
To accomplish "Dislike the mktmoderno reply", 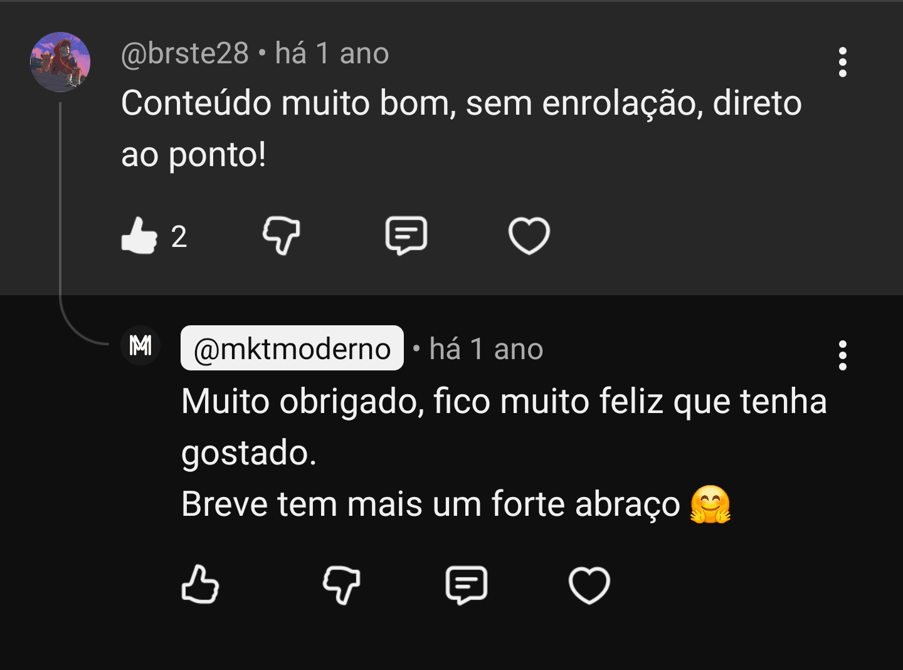I will [341, 585].
